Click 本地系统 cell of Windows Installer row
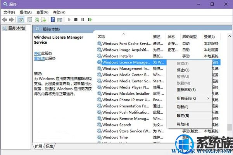Viewport: 233px width, 155px height. point(211,56)
